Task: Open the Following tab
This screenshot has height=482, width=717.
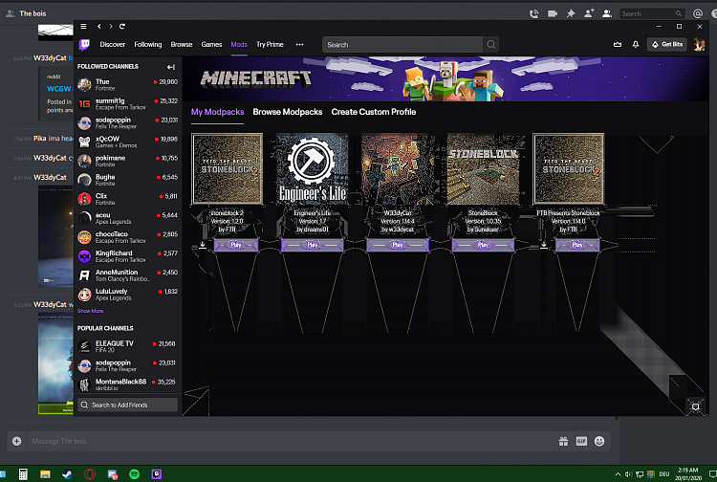Action: (147, 44)
